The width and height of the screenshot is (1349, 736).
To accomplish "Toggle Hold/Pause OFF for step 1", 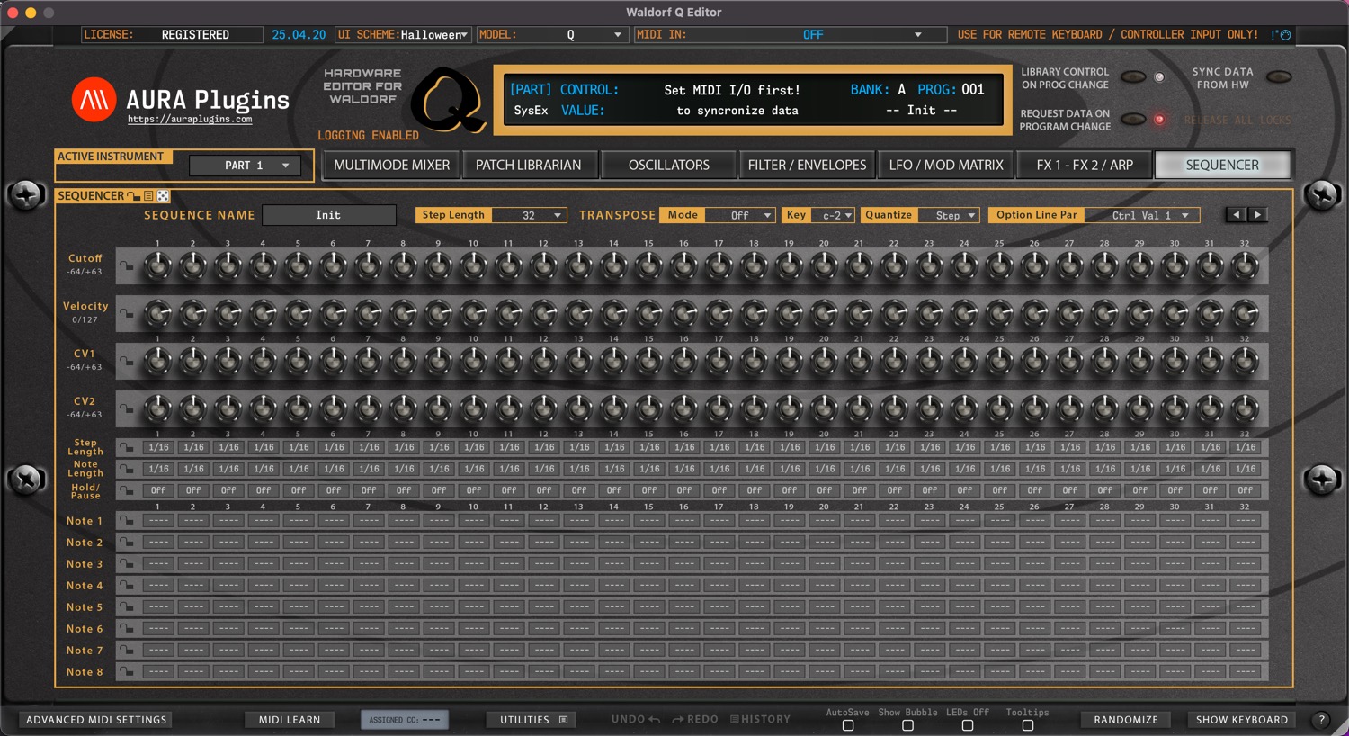I will [x=158, y=491].
